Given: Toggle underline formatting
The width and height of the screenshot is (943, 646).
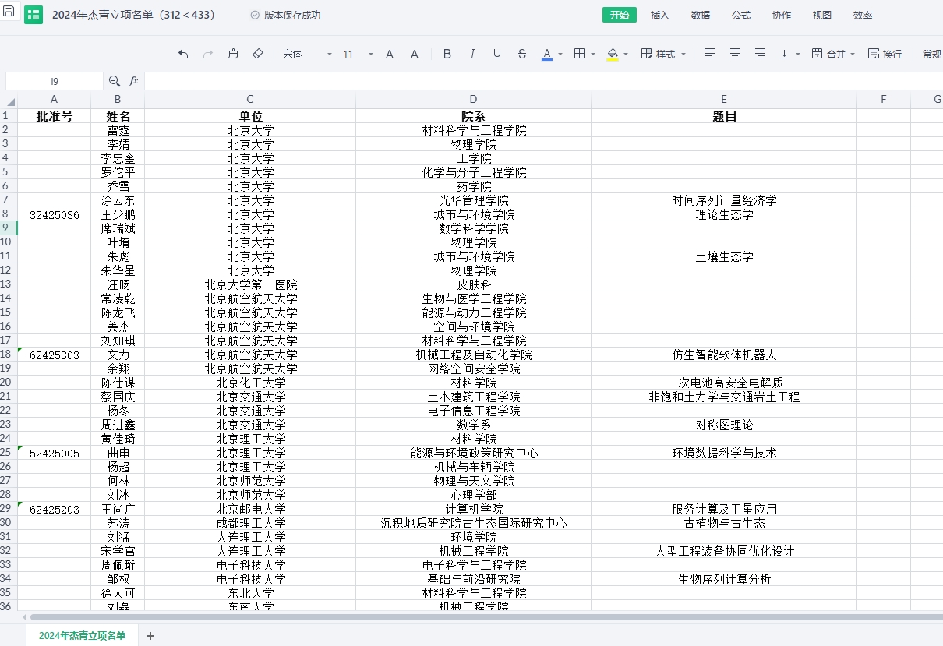Looking at the screenshot, I should coord(497,54).
